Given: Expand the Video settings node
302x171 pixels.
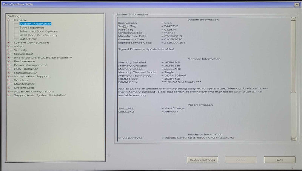Looking at the screenshot, I should pyautogui.click(x=9, y=46).
